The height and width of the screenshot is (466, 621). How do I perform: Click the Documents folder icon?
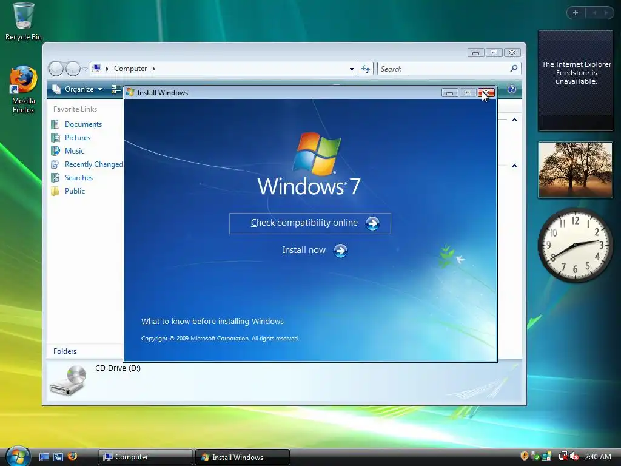click(x=55, y=124)
